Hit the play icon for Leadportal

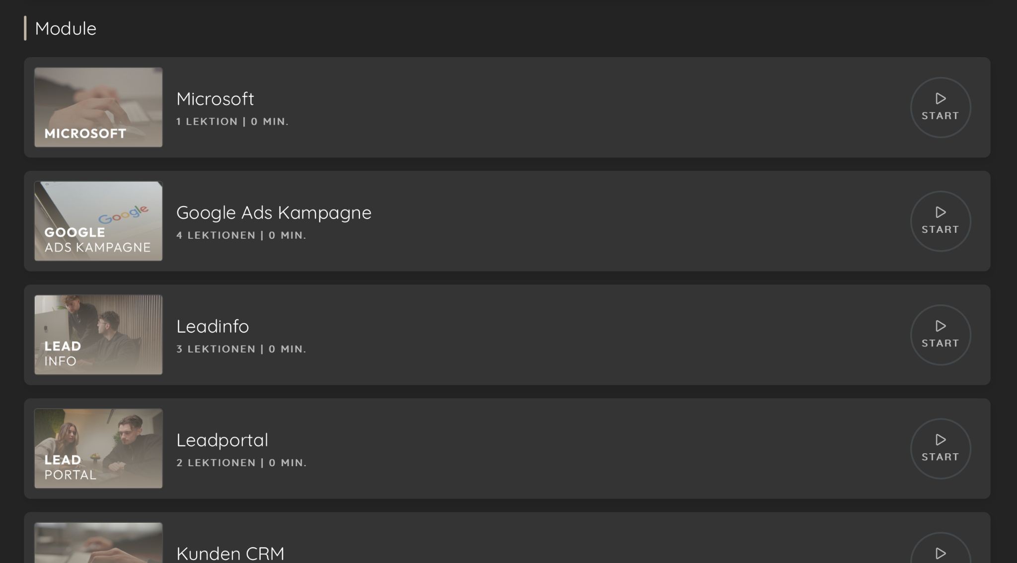coord(941,439)
